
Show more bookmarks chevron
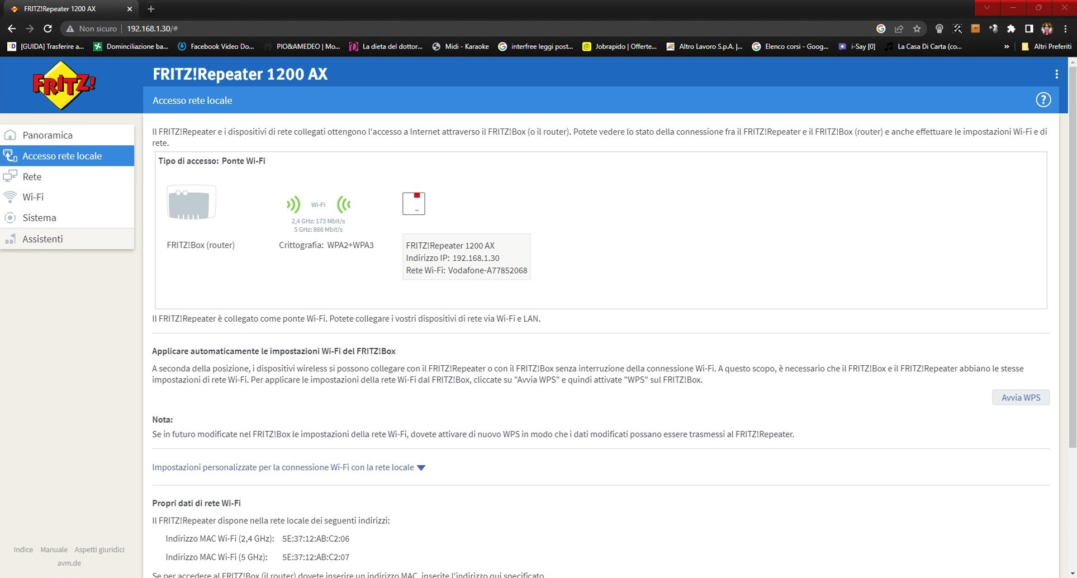tap(1007, 46)
